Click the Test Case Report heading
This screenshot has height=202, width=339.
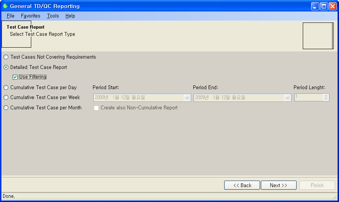(x=26, y=27)
